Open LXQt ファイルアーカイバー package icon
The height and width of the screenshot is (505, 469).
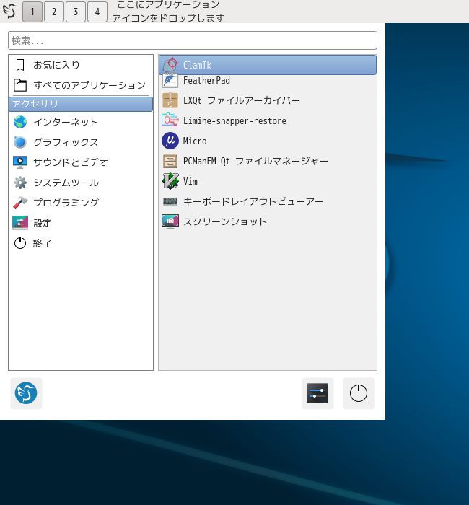pos(170,100)
